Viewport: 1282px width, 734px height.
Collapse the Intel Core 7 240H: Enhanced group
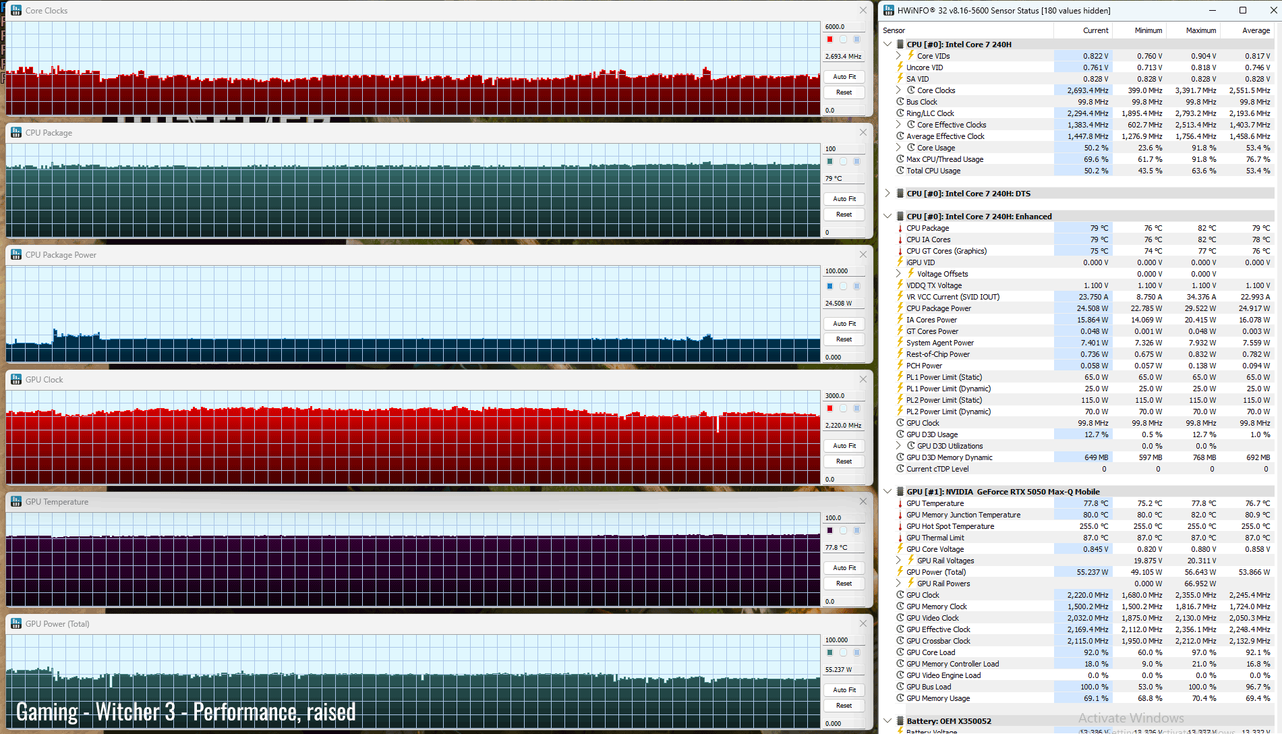click(x=887, y=217)
